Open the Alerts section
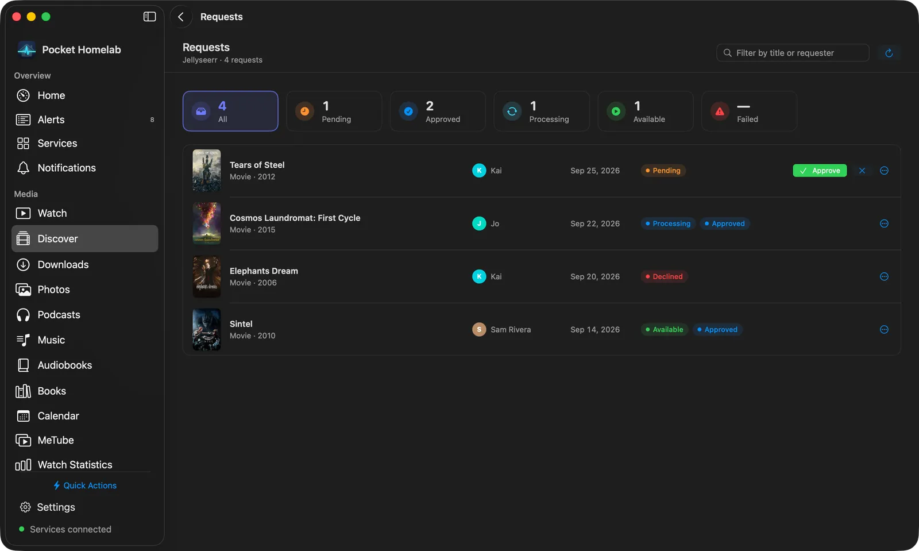The height and width of the screenshot is (551, 919). pos(84,120)
